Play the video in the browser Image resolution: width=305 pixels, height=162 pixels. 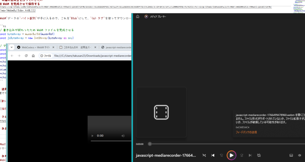92,136
